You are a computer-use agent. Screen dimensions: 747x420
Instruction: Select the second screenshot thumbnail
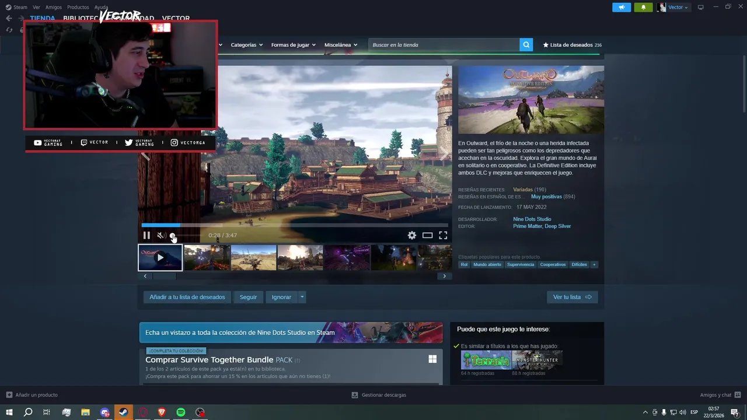pyautogui.click(x=207, y=257)
